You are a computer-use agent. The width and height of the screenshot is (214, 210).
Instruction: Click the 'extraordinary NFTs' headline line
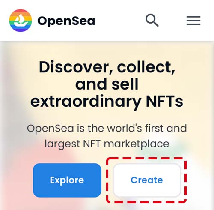click(107, 102)
